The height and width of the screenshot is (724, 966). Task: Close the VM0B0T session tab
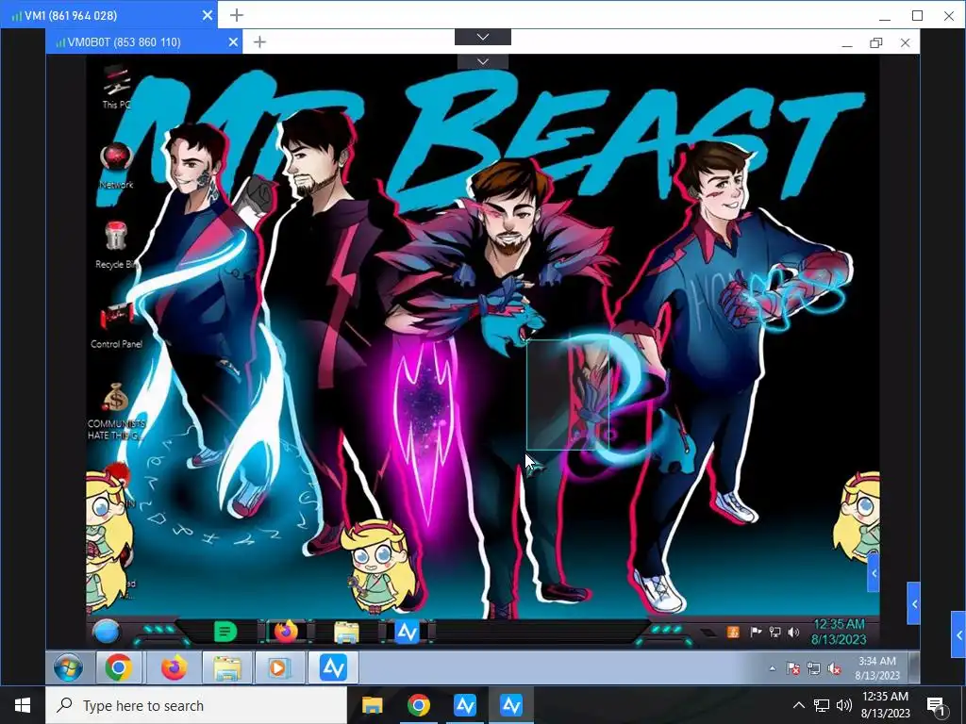233,41
